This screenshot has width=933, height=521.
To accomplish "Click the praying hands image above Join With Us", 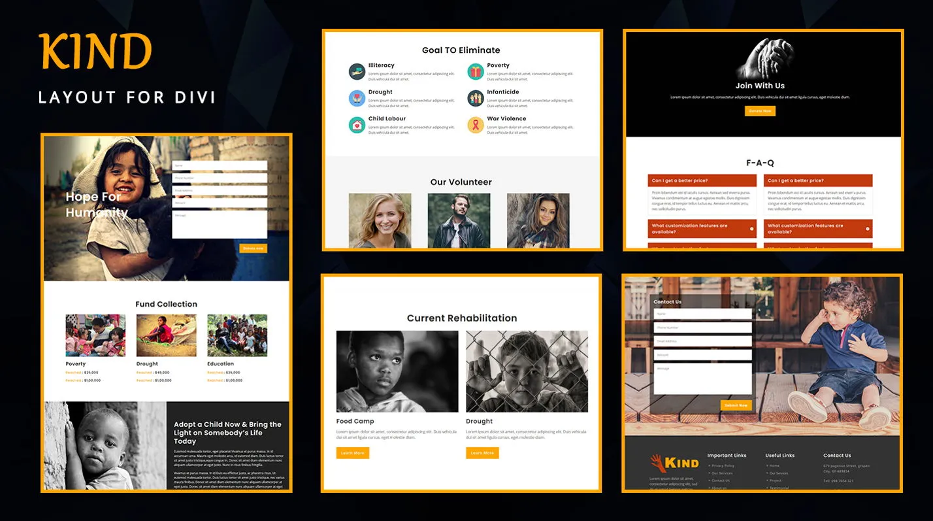I will (x=764, y=59).
